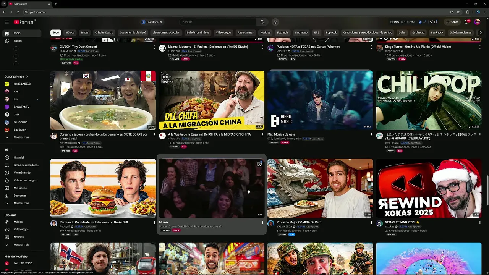
Task: Select the Gastronomía del Perú chip
Action: click(x=133, y=32)
